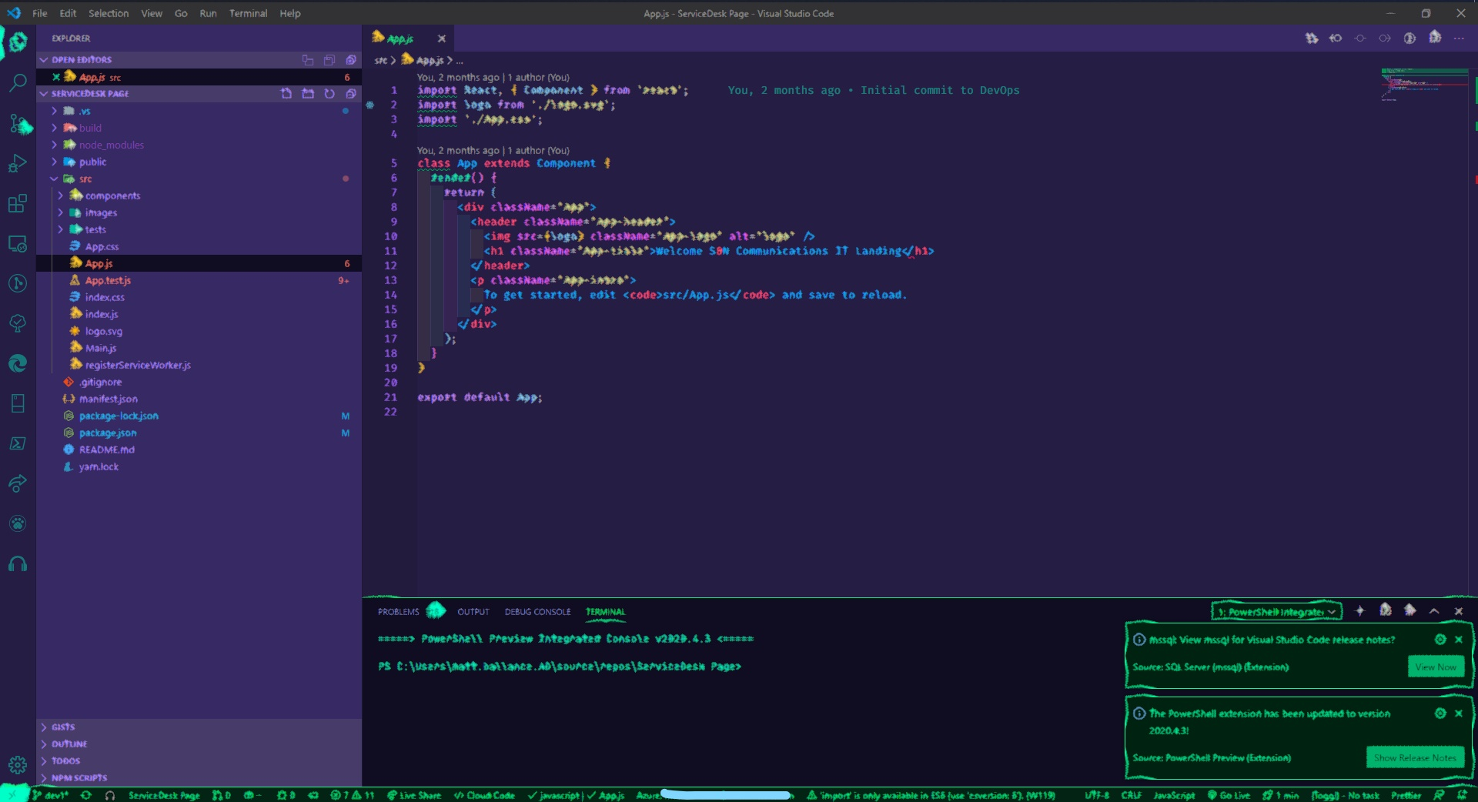
Task: Change language mode JavaScript in status bar
Action: pos(1174,795)
